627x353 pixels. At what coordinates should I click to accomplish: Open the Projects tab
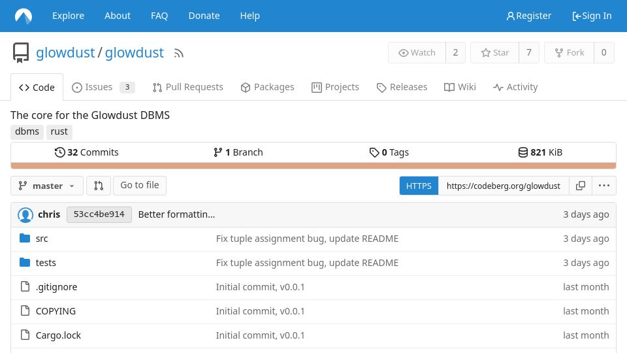tap(335, 87)
